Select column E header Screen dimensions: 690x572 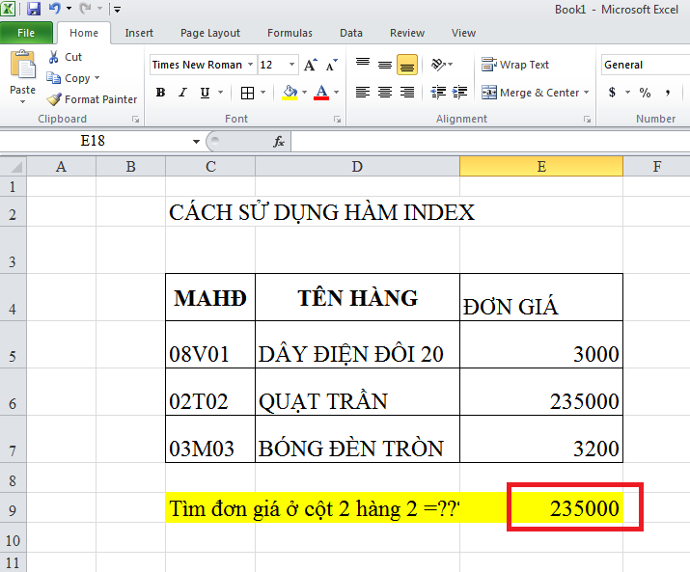541,166
